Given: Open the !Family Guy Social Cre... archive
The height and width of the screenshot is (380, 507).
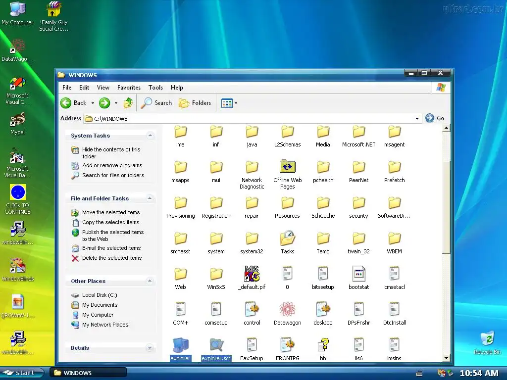Looking at the screenshot, I should tap(53, 16).
